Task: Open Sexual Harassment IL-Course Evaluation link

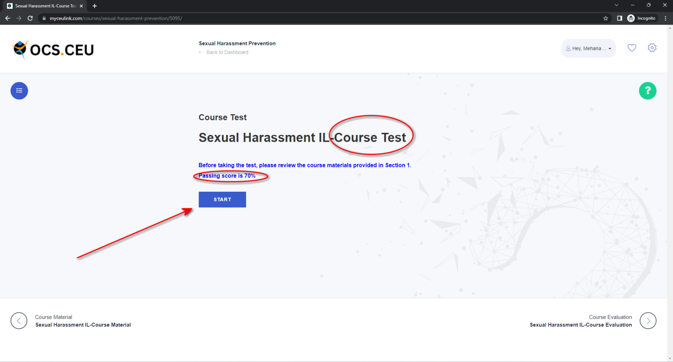Action: pos(580,325)
